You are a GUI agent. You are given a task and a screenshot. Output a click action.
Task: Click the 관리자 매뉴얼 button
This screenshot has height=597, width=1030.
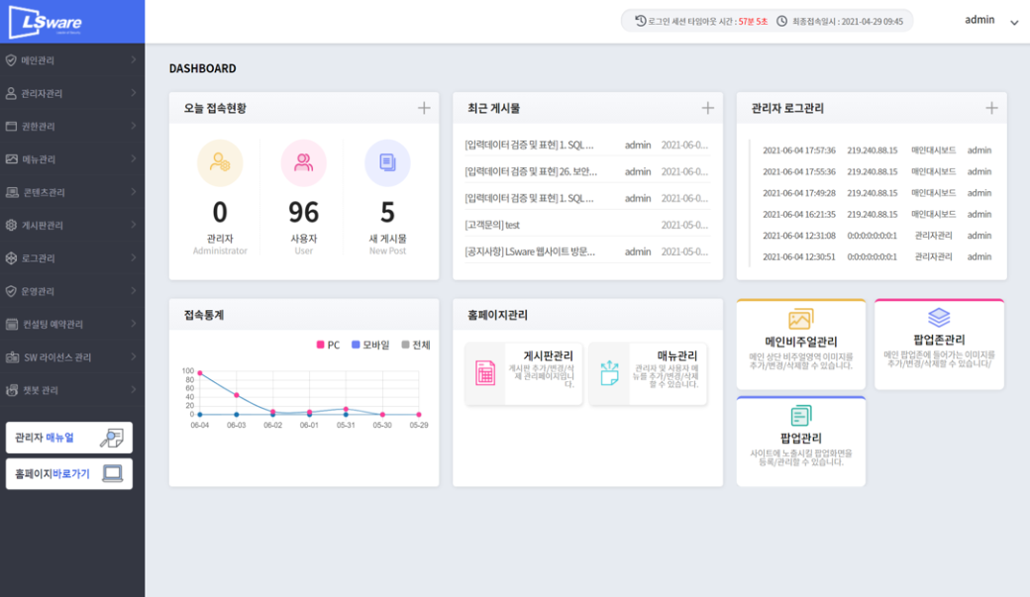click(x=69, y=438)
